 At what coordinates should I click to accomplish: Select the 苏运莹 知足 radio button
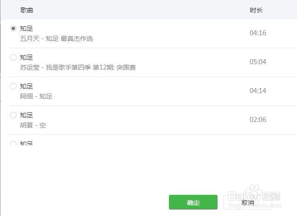pos(13,57)
